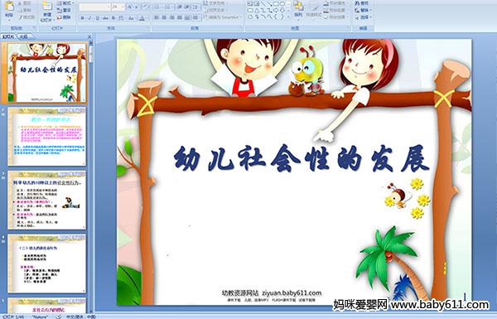
Task: Click the Underline formatting button
Action: click(97, 18)
